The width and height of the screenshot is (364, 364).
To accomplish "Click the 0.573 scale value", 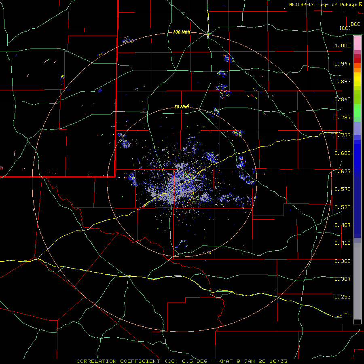I will [x=343, y=189].
